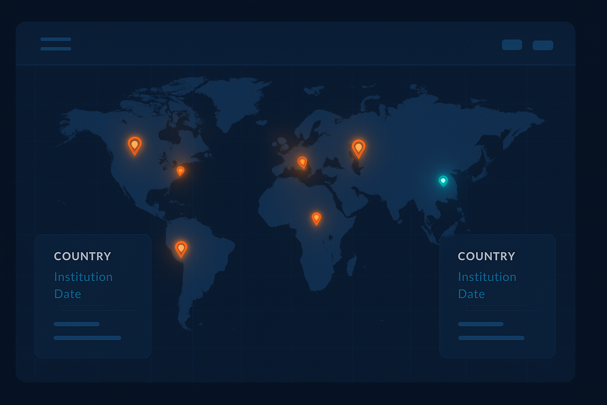Click the Date field in the right card
The image size is (607, 405).
[471, 294]
